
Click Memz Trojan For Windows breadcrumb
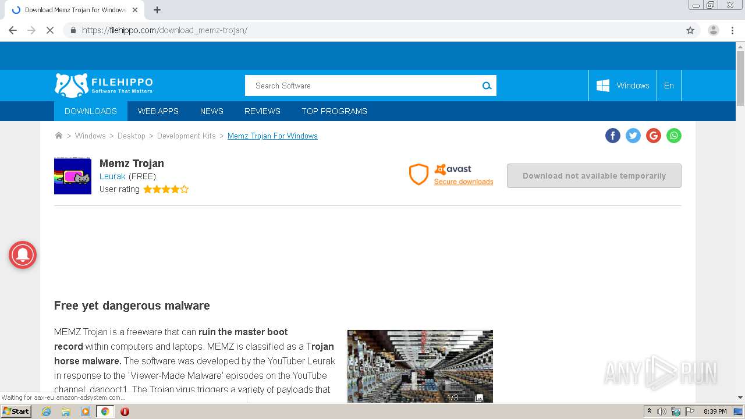coord(272,136)
